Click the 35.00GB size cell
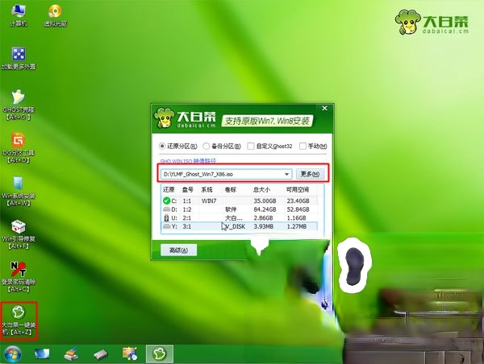 (265, 201)
